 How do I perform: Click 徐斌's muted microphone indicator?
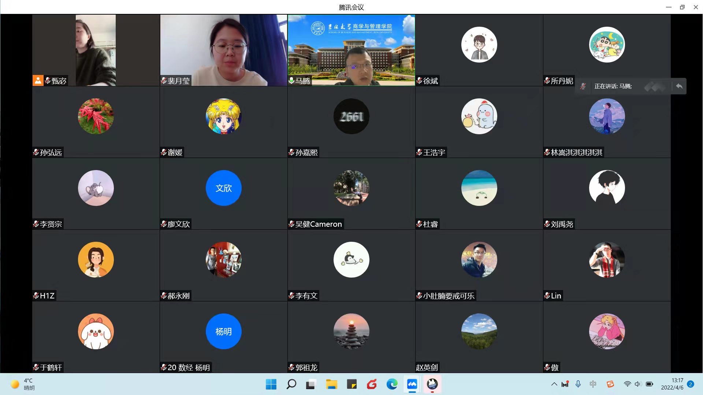(x=419, y=80)
